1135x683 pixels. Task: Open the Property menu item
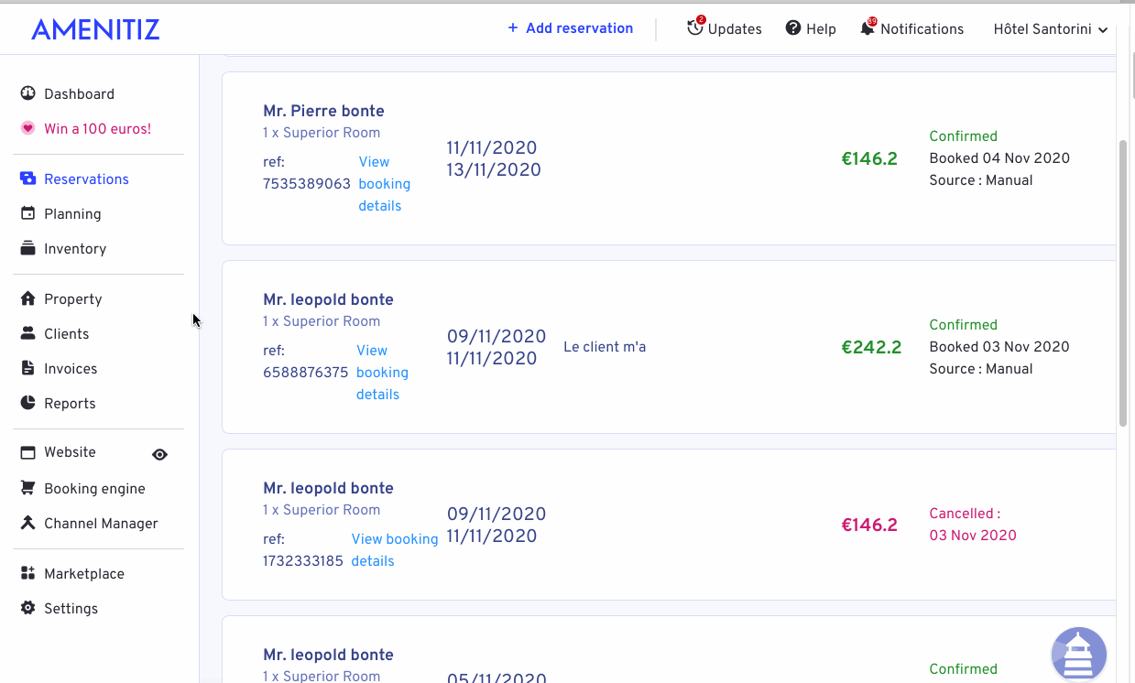click(72, 298)
